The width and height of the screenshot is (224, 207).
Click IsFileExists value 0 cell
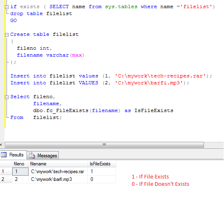102,179
